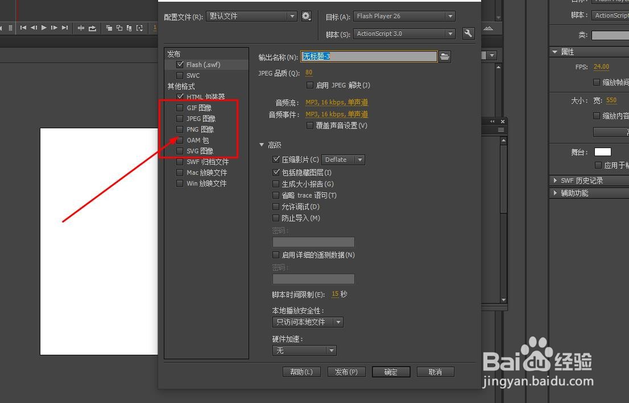Screen dimensions: 629x403
Task: Check 覆盖声音设置 option
Action: (310, 125)
